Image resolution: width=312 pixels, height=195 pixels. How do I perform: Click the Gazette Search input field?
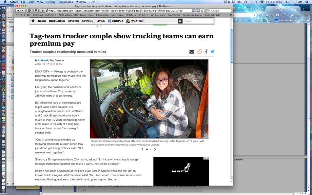coord(198,21)
